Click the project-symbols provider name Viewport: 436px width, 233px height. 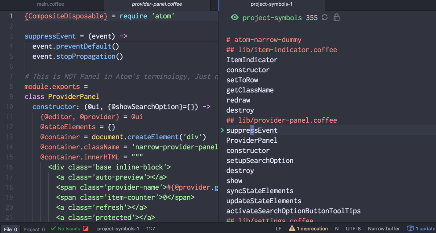272,18
